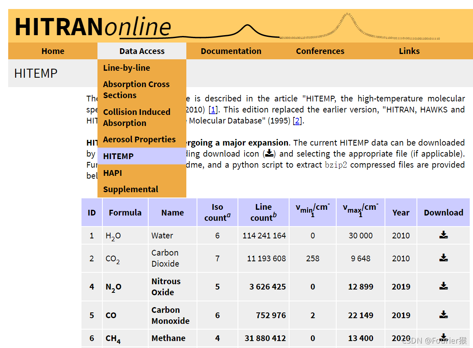Click vmax value 13 400
Viewport: 473px width, 348px height.
tap(360, 338)
